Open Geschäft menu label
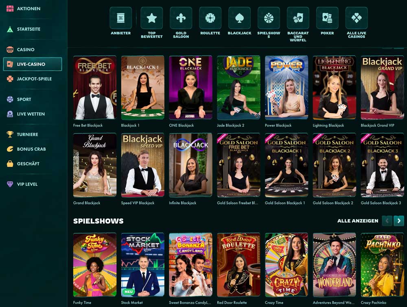The height and width of the screenshot is (307, 407). pos(28,164)
